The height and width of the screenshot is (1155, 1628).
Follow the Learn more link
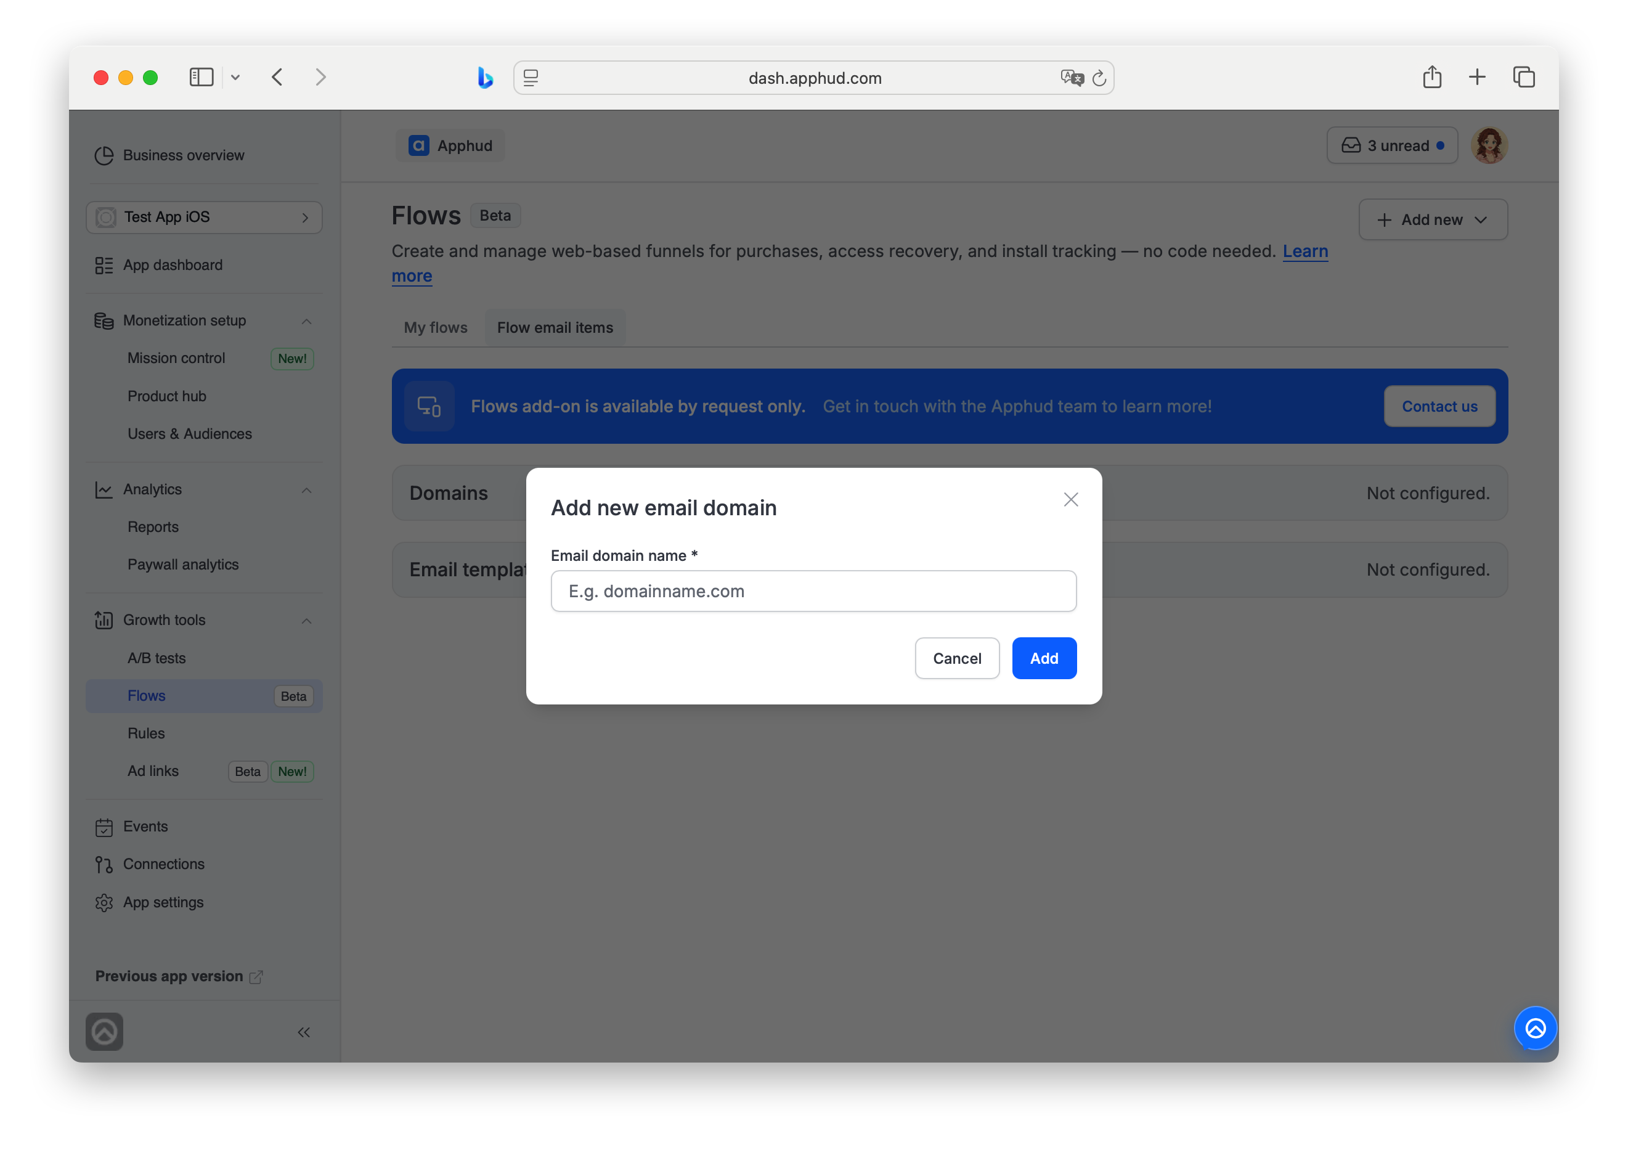tap(1304, 251)
